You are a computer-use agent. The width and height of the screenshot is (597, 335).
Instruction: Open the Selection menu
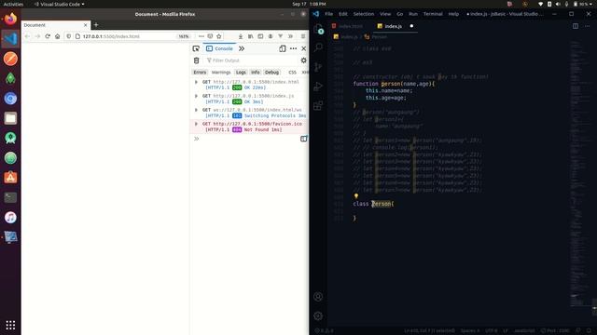point(364,14)
